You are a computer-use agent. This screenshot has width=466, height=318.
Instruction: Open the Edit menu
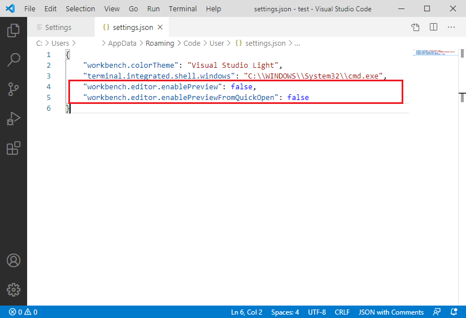click(50, 9)
